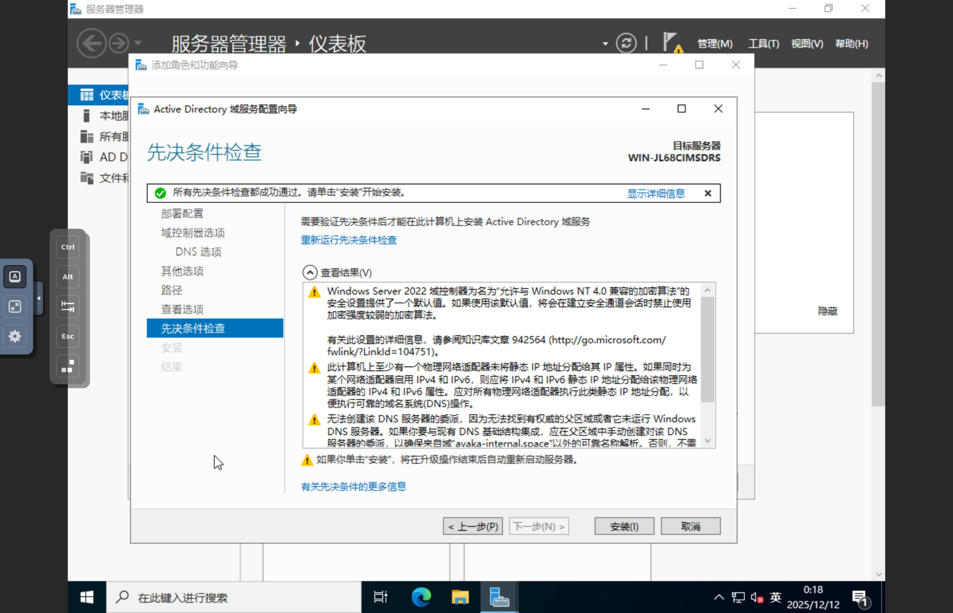
Task: Click the Task View taskbar icon
Action: (380, 597)
